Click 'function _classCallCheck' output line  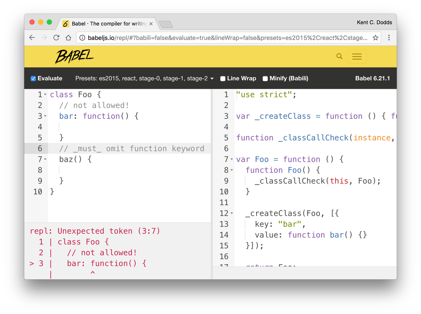tap(316, 138)
